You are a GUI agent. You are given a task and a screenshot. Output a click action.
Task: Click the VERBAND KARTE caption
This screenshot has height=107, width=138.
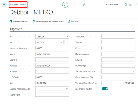18,5
